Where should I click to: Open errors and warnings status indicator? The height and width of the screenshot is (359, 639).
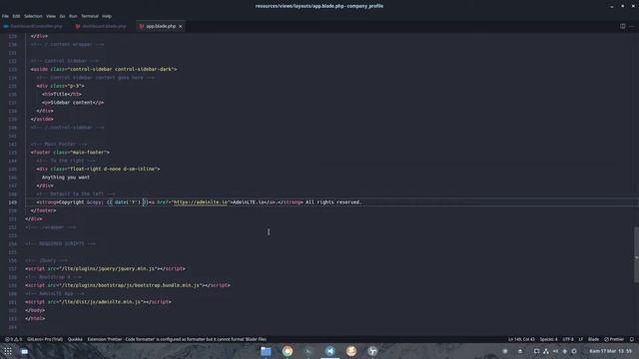pos(13,339)
